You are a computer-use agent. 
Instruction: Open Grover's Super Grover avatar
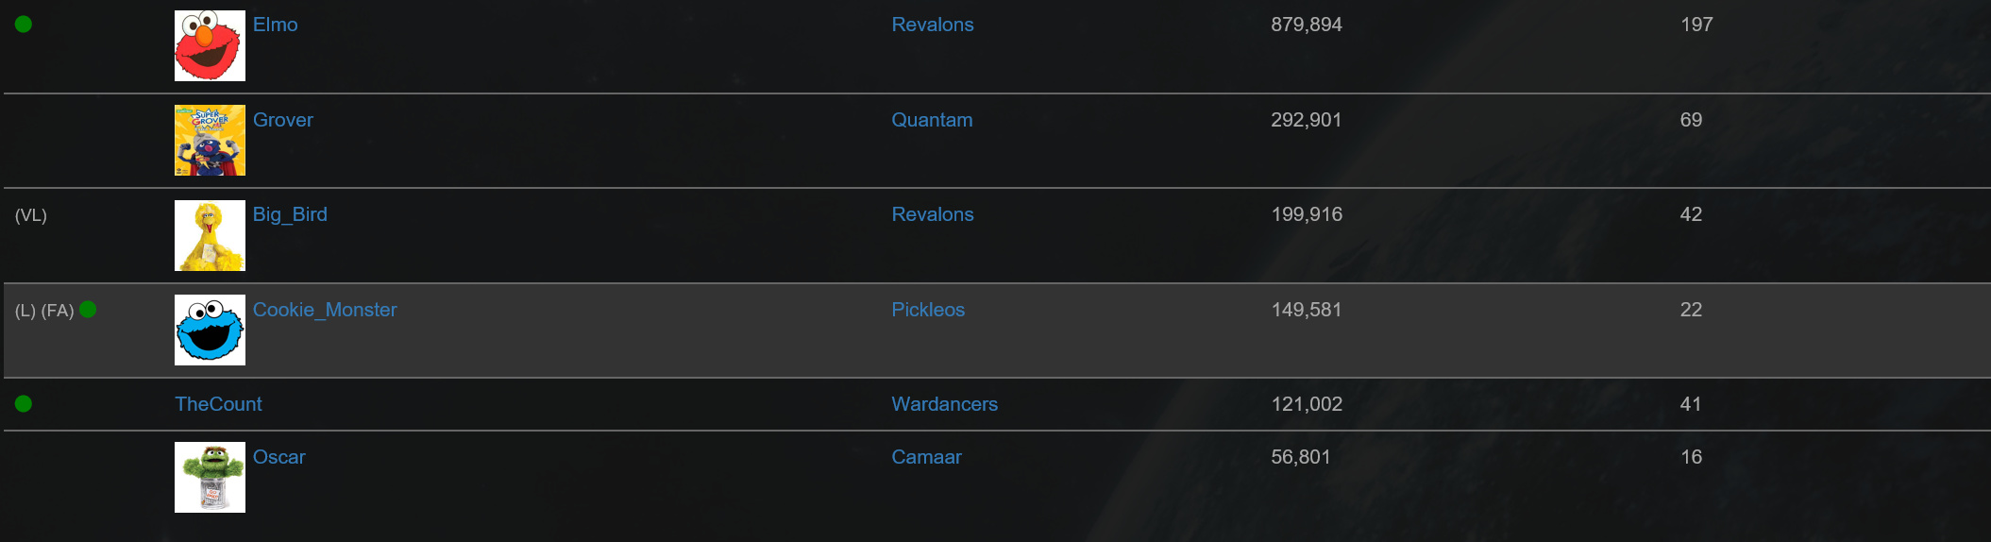pos(210,140)
